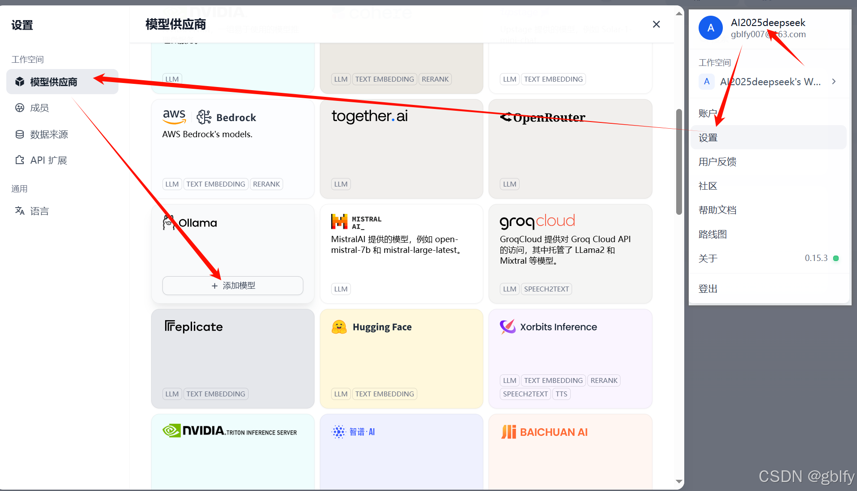Viewport: 857px width, 491px height.
Task: Click the 智谱·AI logo
Action: pos(353,431)
